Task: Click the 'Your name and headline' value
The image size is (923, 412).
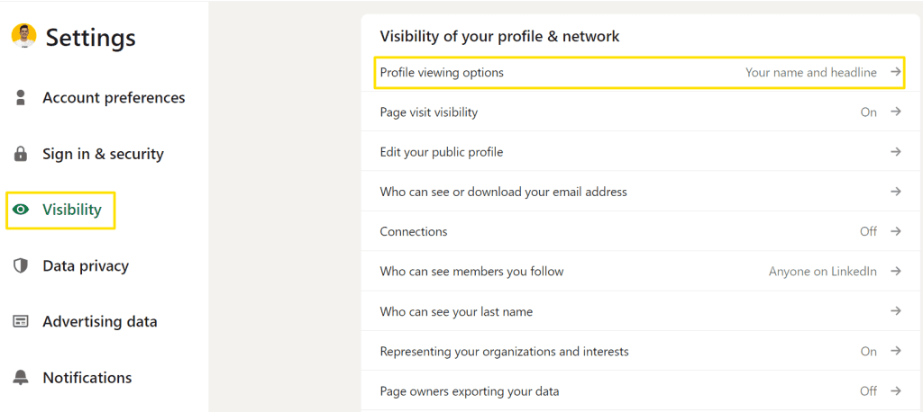Action: coord(810,72)
